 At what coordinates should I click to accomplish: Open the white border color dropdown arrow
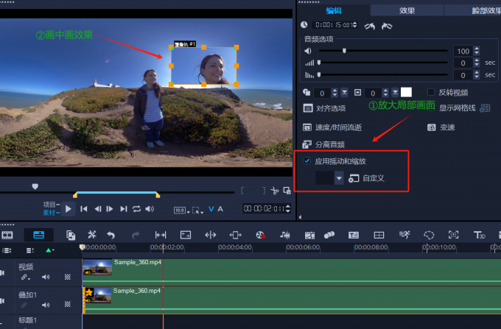[x=395, y=93]
